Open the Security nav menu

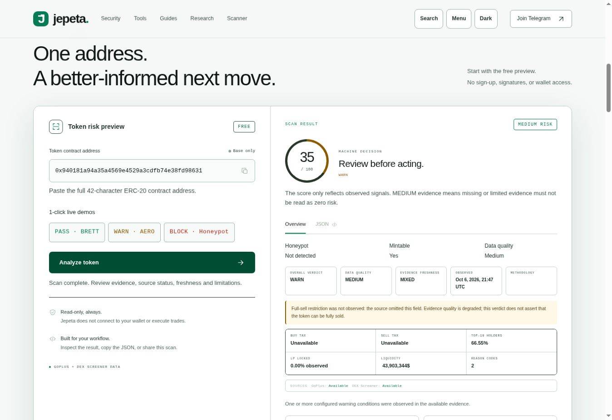[x=111, y=19]
